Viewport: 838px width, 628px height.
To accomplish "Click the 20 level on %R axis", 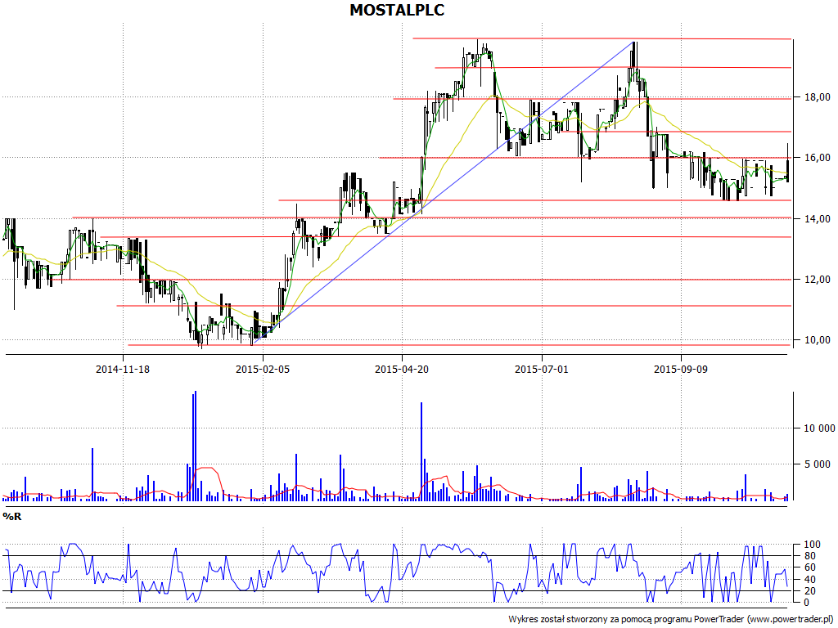I will (809, 591).
